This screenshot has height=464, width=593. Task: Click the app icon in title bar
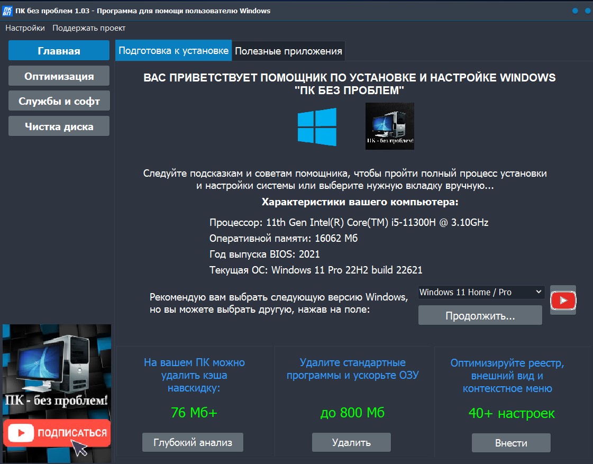point(7,11)
